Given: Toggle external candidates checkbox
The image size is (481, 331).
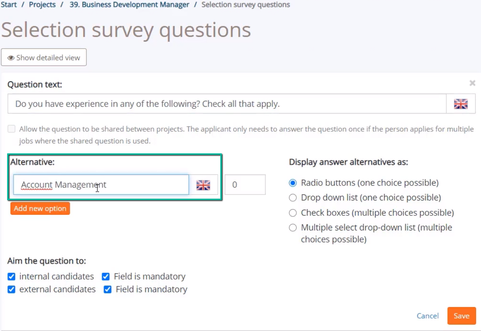Looking at the screenshot, I should point(11,289).
